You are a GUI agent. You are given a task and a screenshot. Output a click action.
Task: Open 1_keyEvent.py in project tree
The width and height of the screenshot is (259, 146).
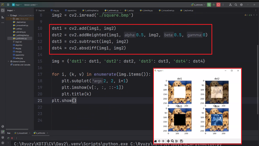click(x=19, y=22)
